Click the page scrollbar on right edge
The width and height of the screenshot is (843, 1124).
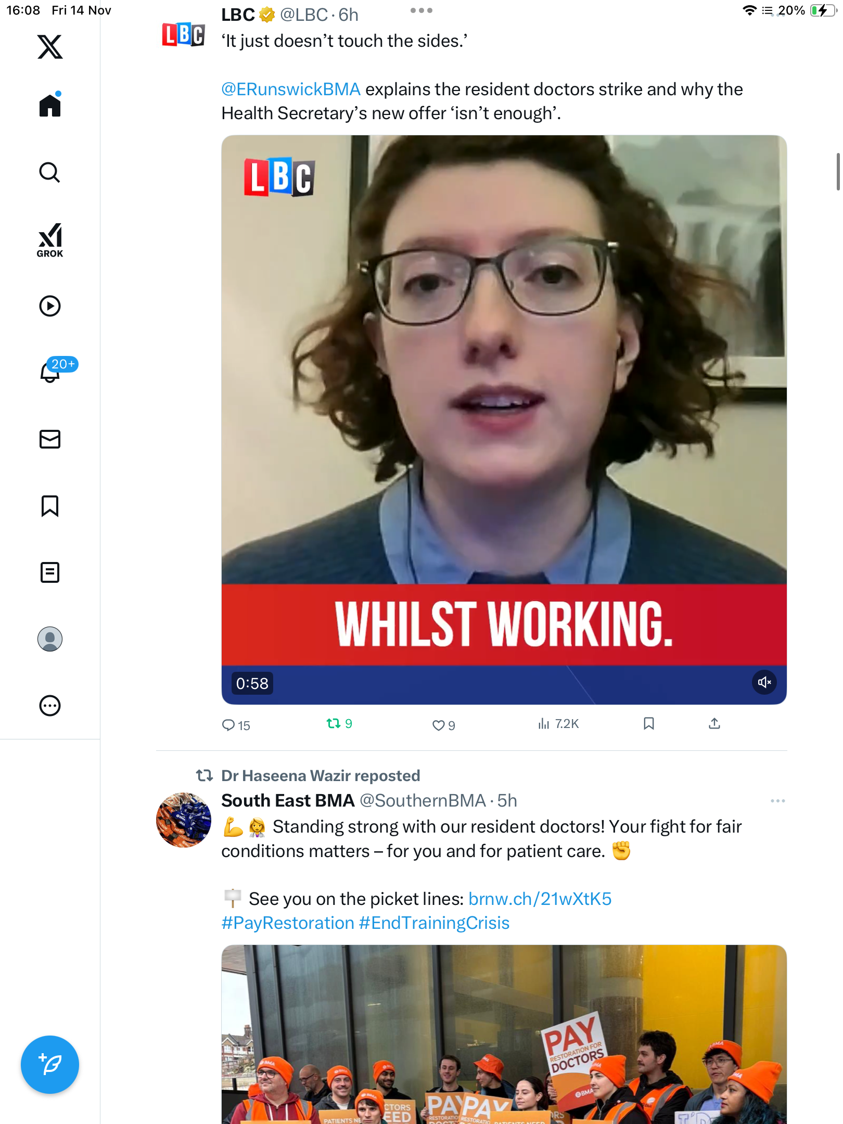click(x=837, y=172)
